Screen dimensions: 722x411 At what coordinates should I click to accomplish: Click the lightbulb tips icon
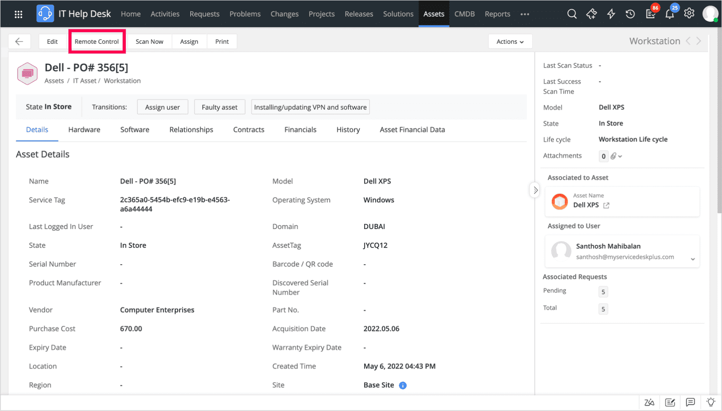(710, 402)
